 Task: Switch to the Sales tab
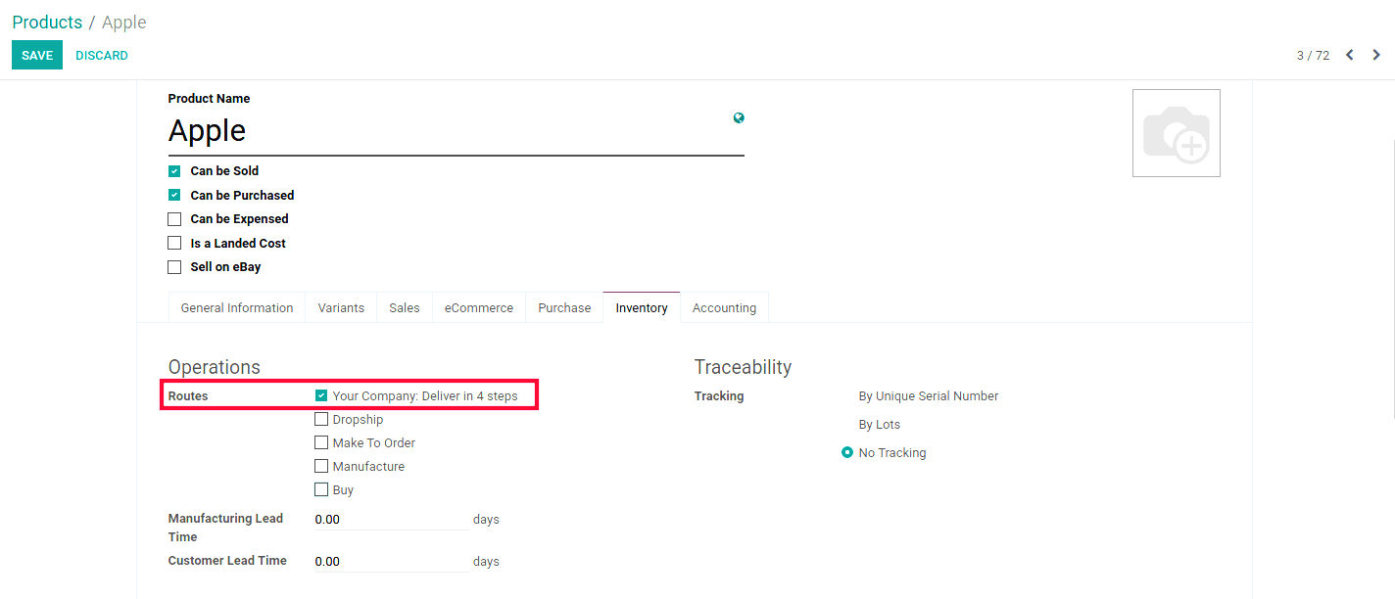coord(405,307)
